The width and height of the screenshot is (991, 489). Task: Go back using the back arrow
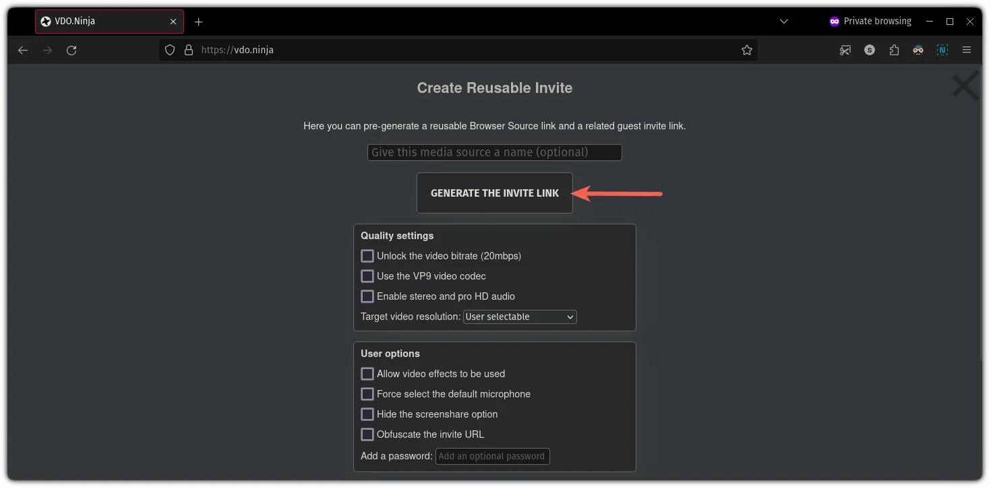point(23,50)
